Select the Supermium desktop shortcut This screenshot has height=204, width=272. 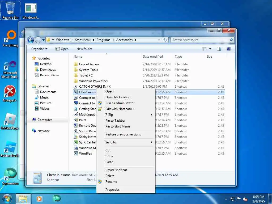10,176
